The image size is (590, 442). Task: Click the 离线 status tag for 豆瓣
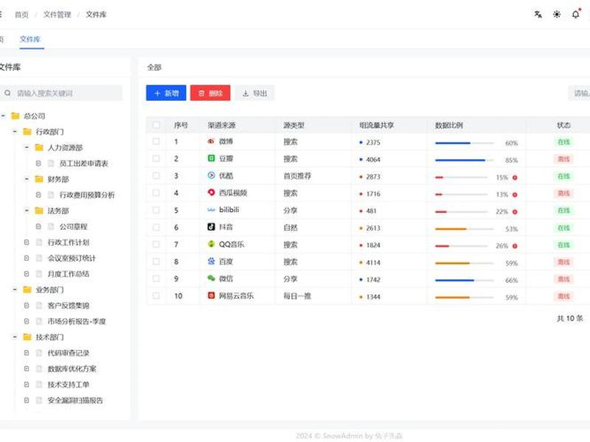[563, 159]
